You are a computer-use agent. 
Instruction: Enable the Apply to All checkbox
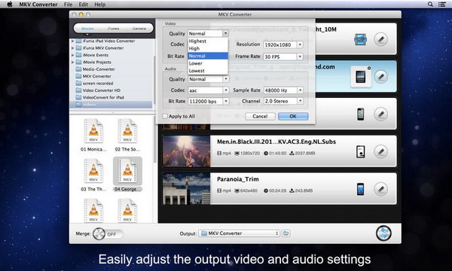pyautogui.click(x=165, y=117)
